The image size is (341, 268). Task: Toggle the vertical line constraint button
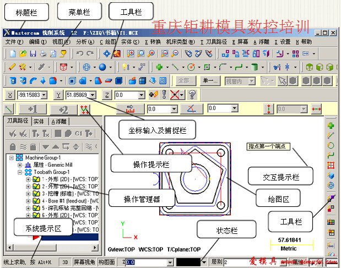(x=269, y=109)
